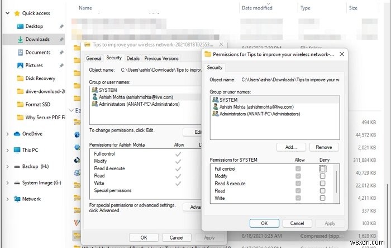The image size is (391, 248).
Task: Click OK in the Properties window
Action: (x=144, y=237)
